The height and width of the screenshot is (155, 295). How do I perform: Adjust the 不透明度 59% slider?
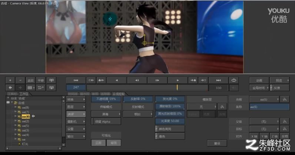coord(106,99)
